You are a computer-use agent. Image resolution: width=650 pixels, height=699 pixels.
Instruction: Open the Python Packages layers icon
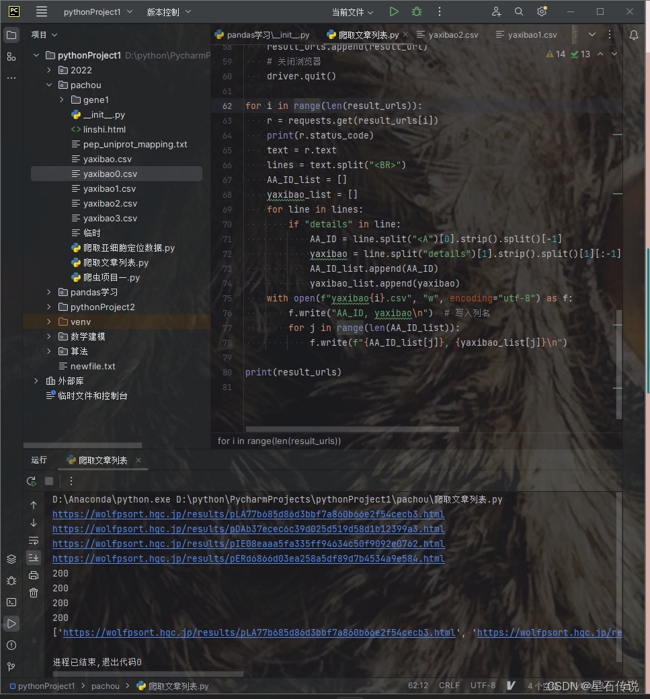point(11,559)
